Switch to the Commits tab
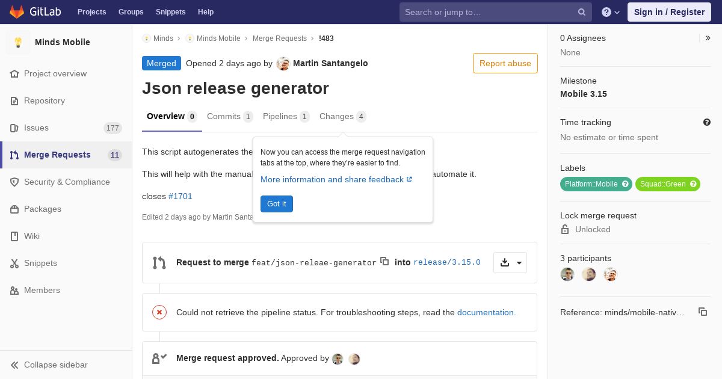Image resolution: width=722 pixels, height=379 pixels. coord(230,117)
